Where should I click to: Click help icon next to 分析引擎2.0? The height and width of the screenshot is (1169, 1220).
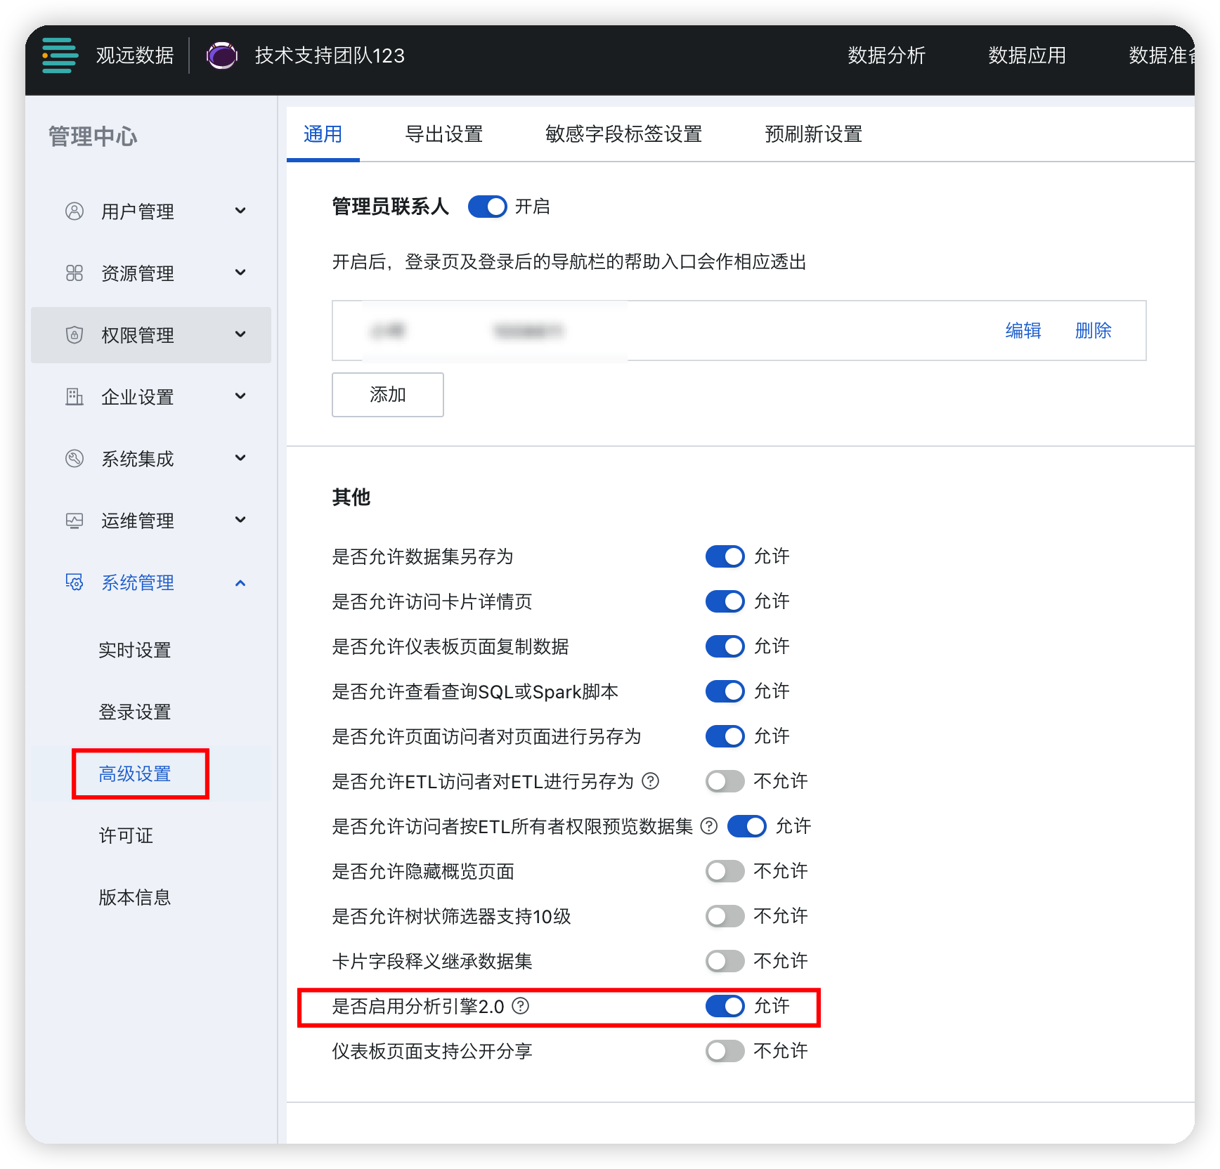[x=520, y=1005]
